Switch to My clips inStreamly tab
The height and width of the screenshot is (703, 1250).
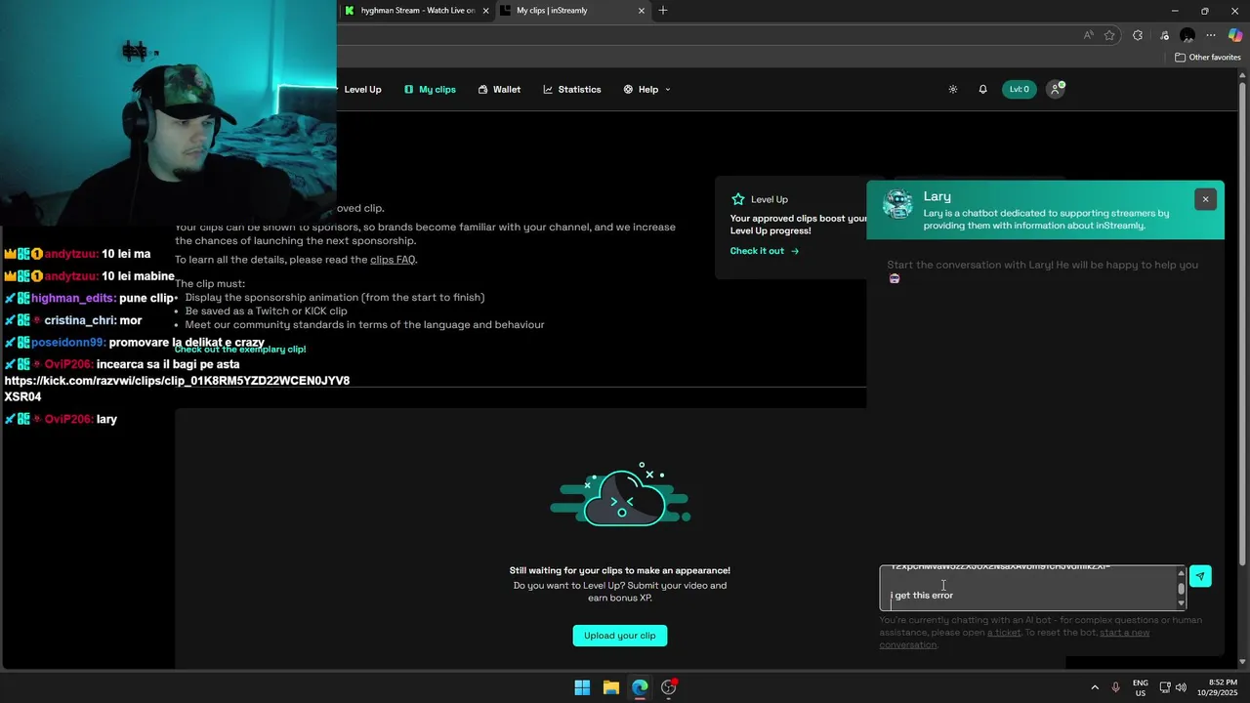pos(572,11)
